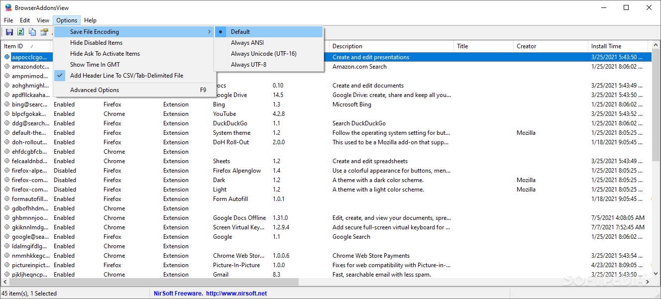Open Advanced Options (F9)
This screenshot has width=661, height=299.
134,90
